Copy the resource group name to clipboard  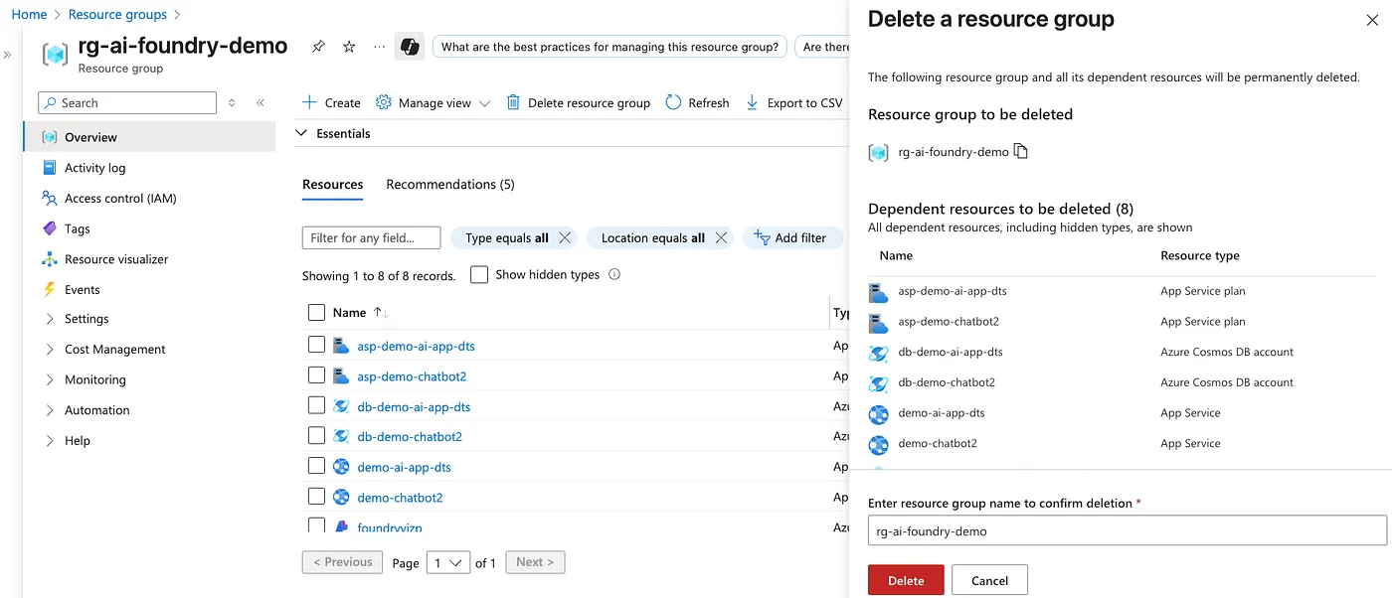1020,152
